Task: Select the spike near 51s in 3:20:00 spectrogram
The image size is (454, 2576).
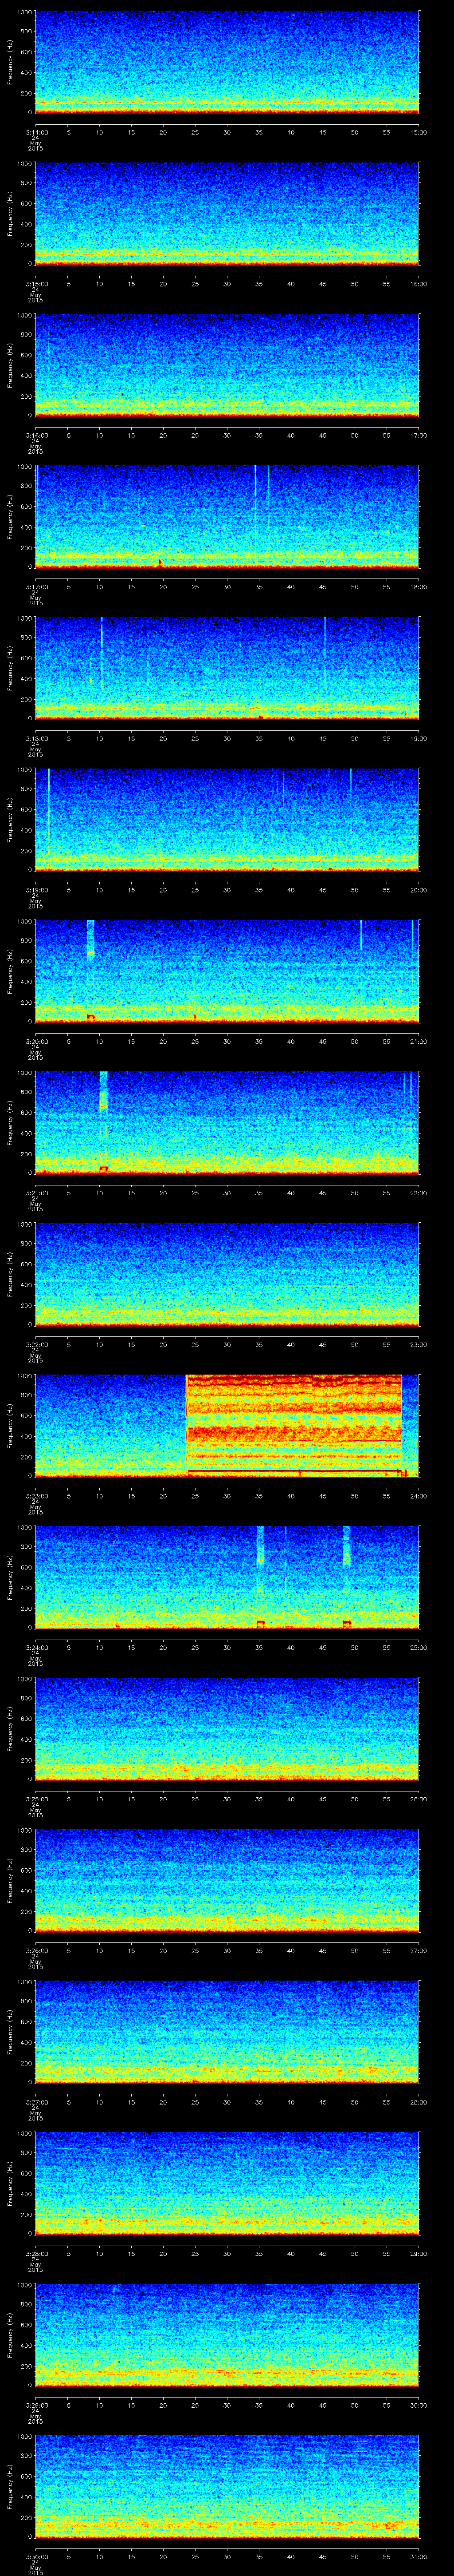Action: coord(360,935)
